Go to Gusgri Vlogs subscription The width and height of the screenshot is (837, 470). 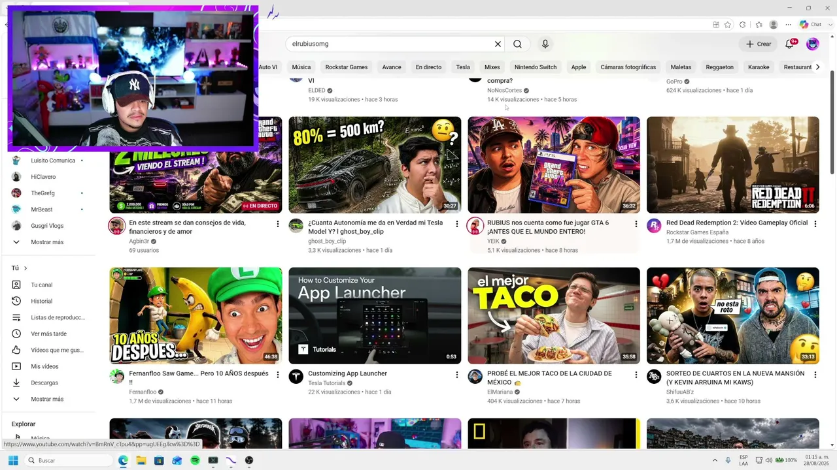click(48, 226)
